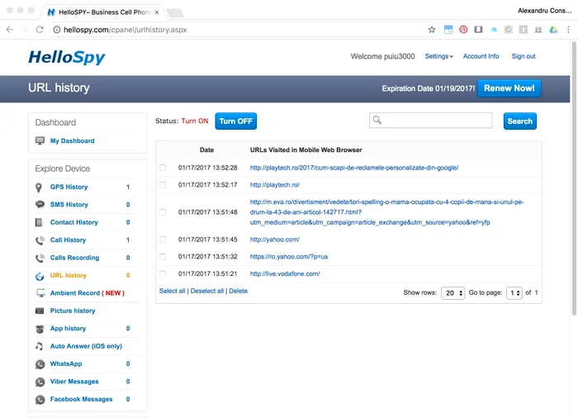This screenshot has width=578, height=418.
Task: Check the live.vodafone.com row checkbox
Action: tap(163, 273)
